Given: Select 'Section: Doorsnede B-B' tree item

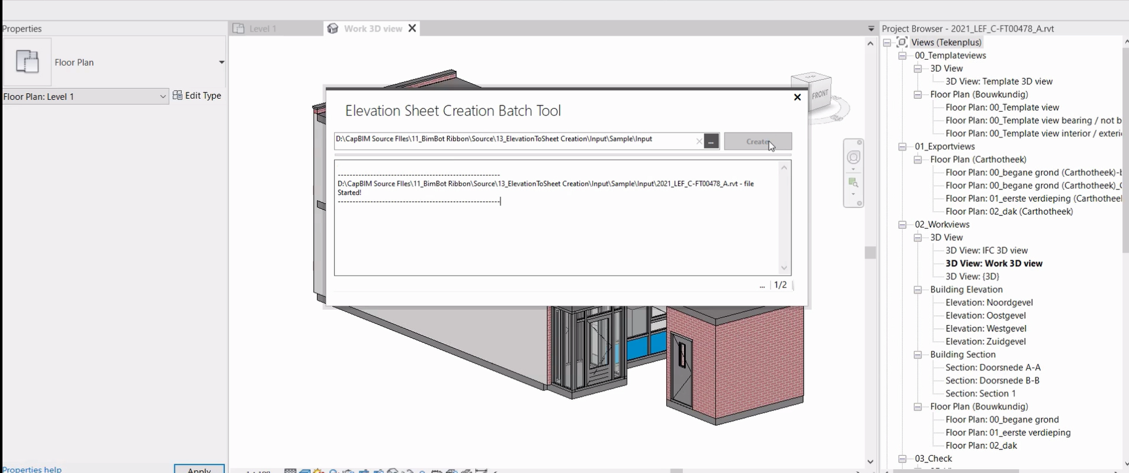Looking at the screenshot, I should [x=992, y=380].
